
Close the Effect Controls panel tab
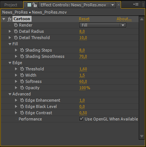point(118,5)
